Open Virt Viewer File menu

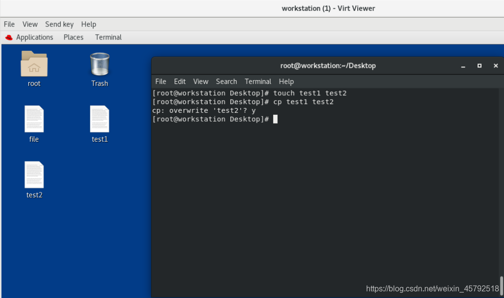coord(9,24)
